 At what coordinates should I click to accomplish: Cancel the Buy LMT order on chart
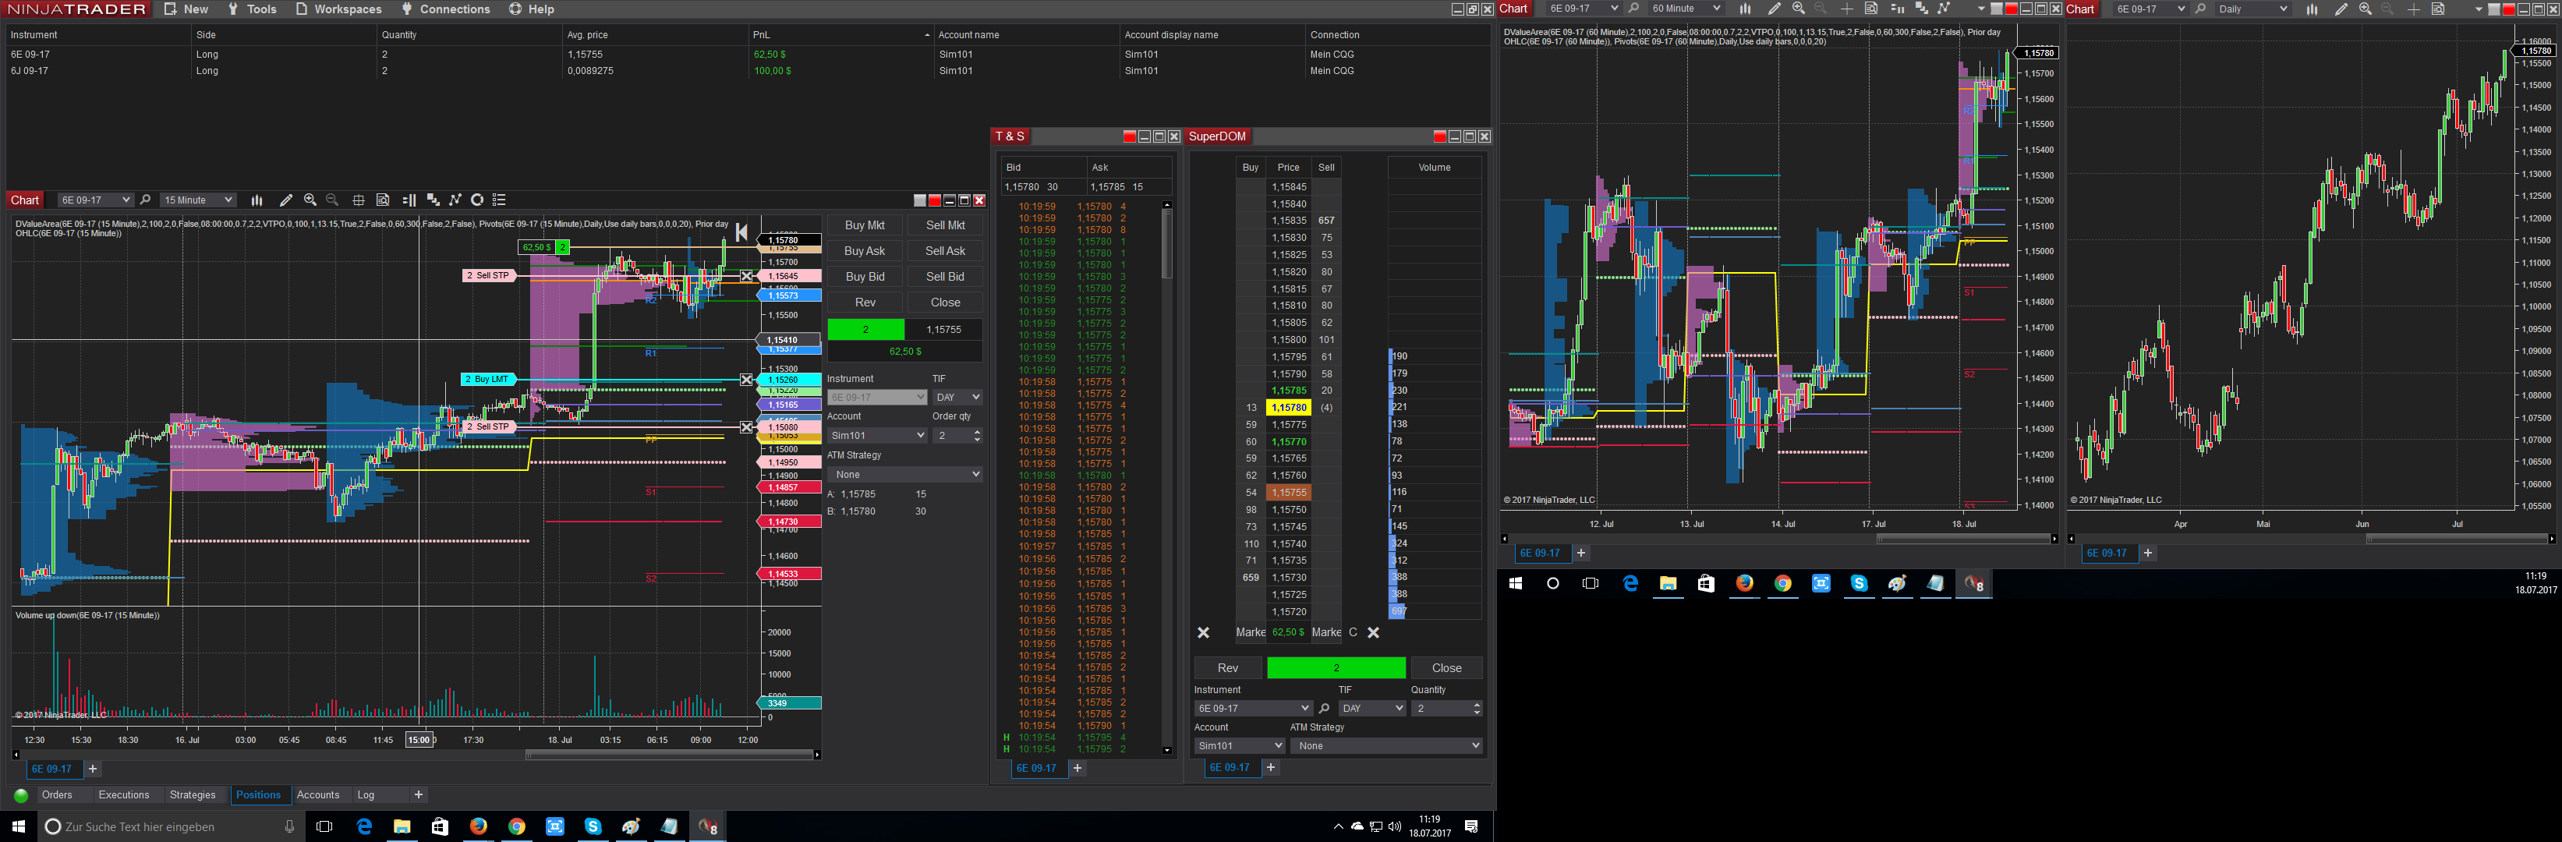747,380
